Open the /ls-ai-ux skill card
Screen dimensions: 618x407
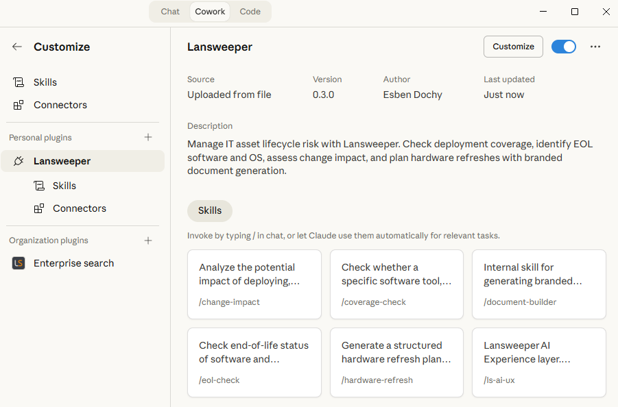pyautogui.click(x=539, y=362)
